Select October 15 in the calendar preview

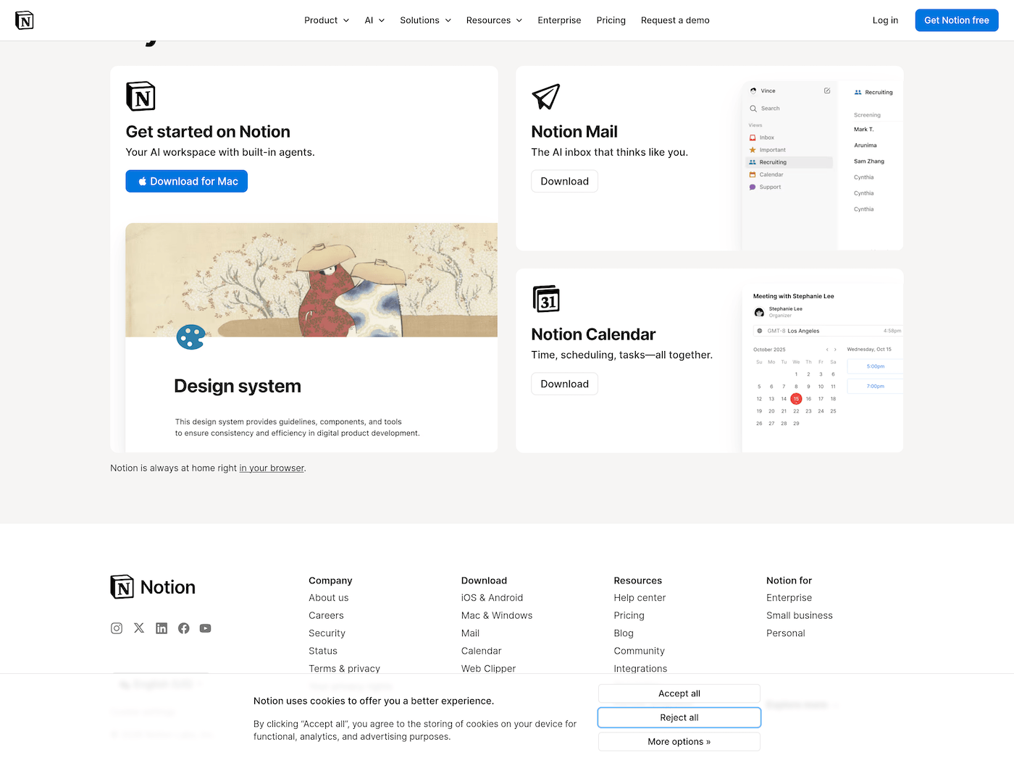[x=796, y=399]
